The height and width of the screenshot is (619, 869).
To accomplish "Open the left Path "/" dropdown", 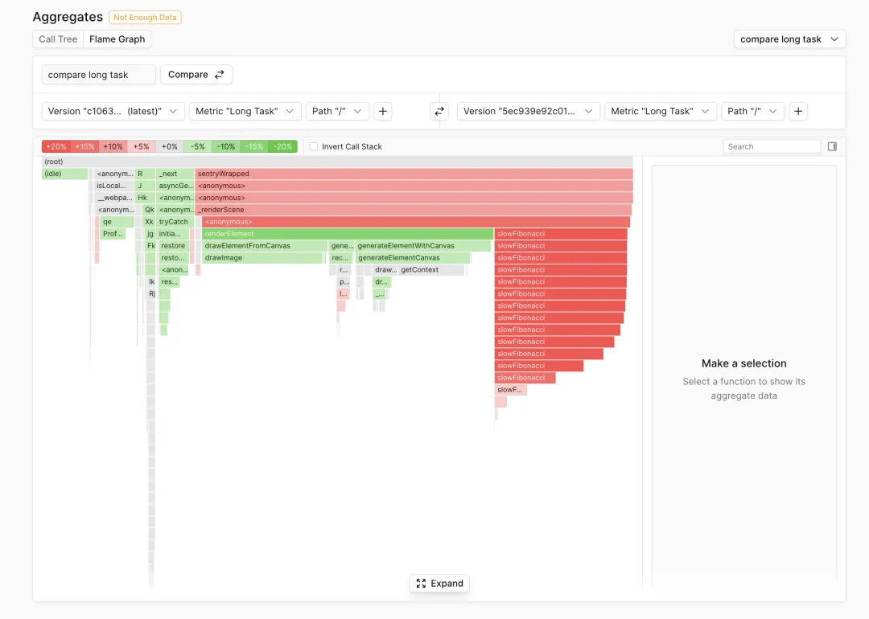I will pos(337,111).
